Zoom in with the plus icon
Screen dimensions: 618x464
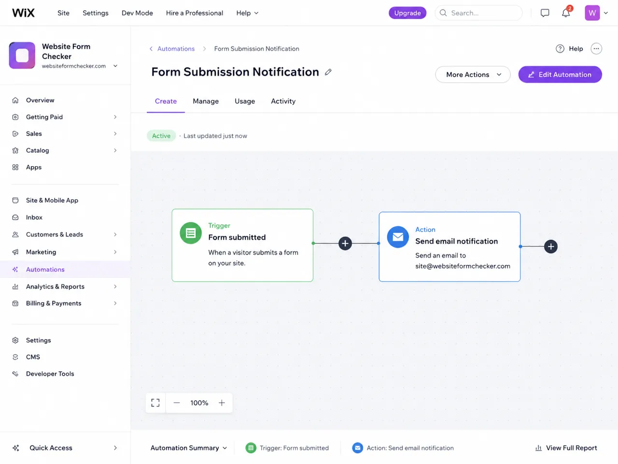pyautogui.click(x=222, y=403)
